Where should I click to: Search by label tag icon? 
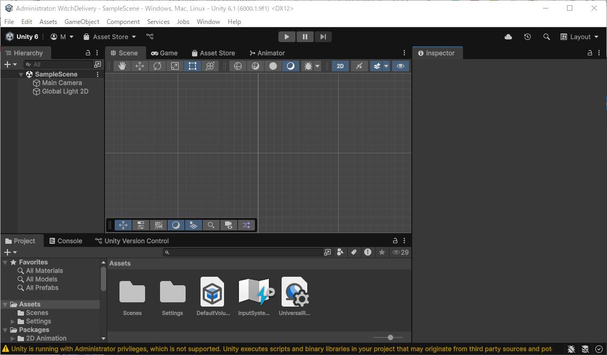click(354, 252)
